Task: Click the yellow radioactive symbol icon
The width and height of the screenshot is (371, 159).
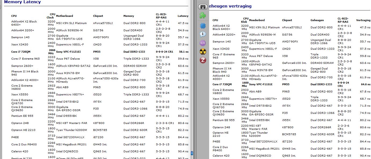Action: click(203, 52)
